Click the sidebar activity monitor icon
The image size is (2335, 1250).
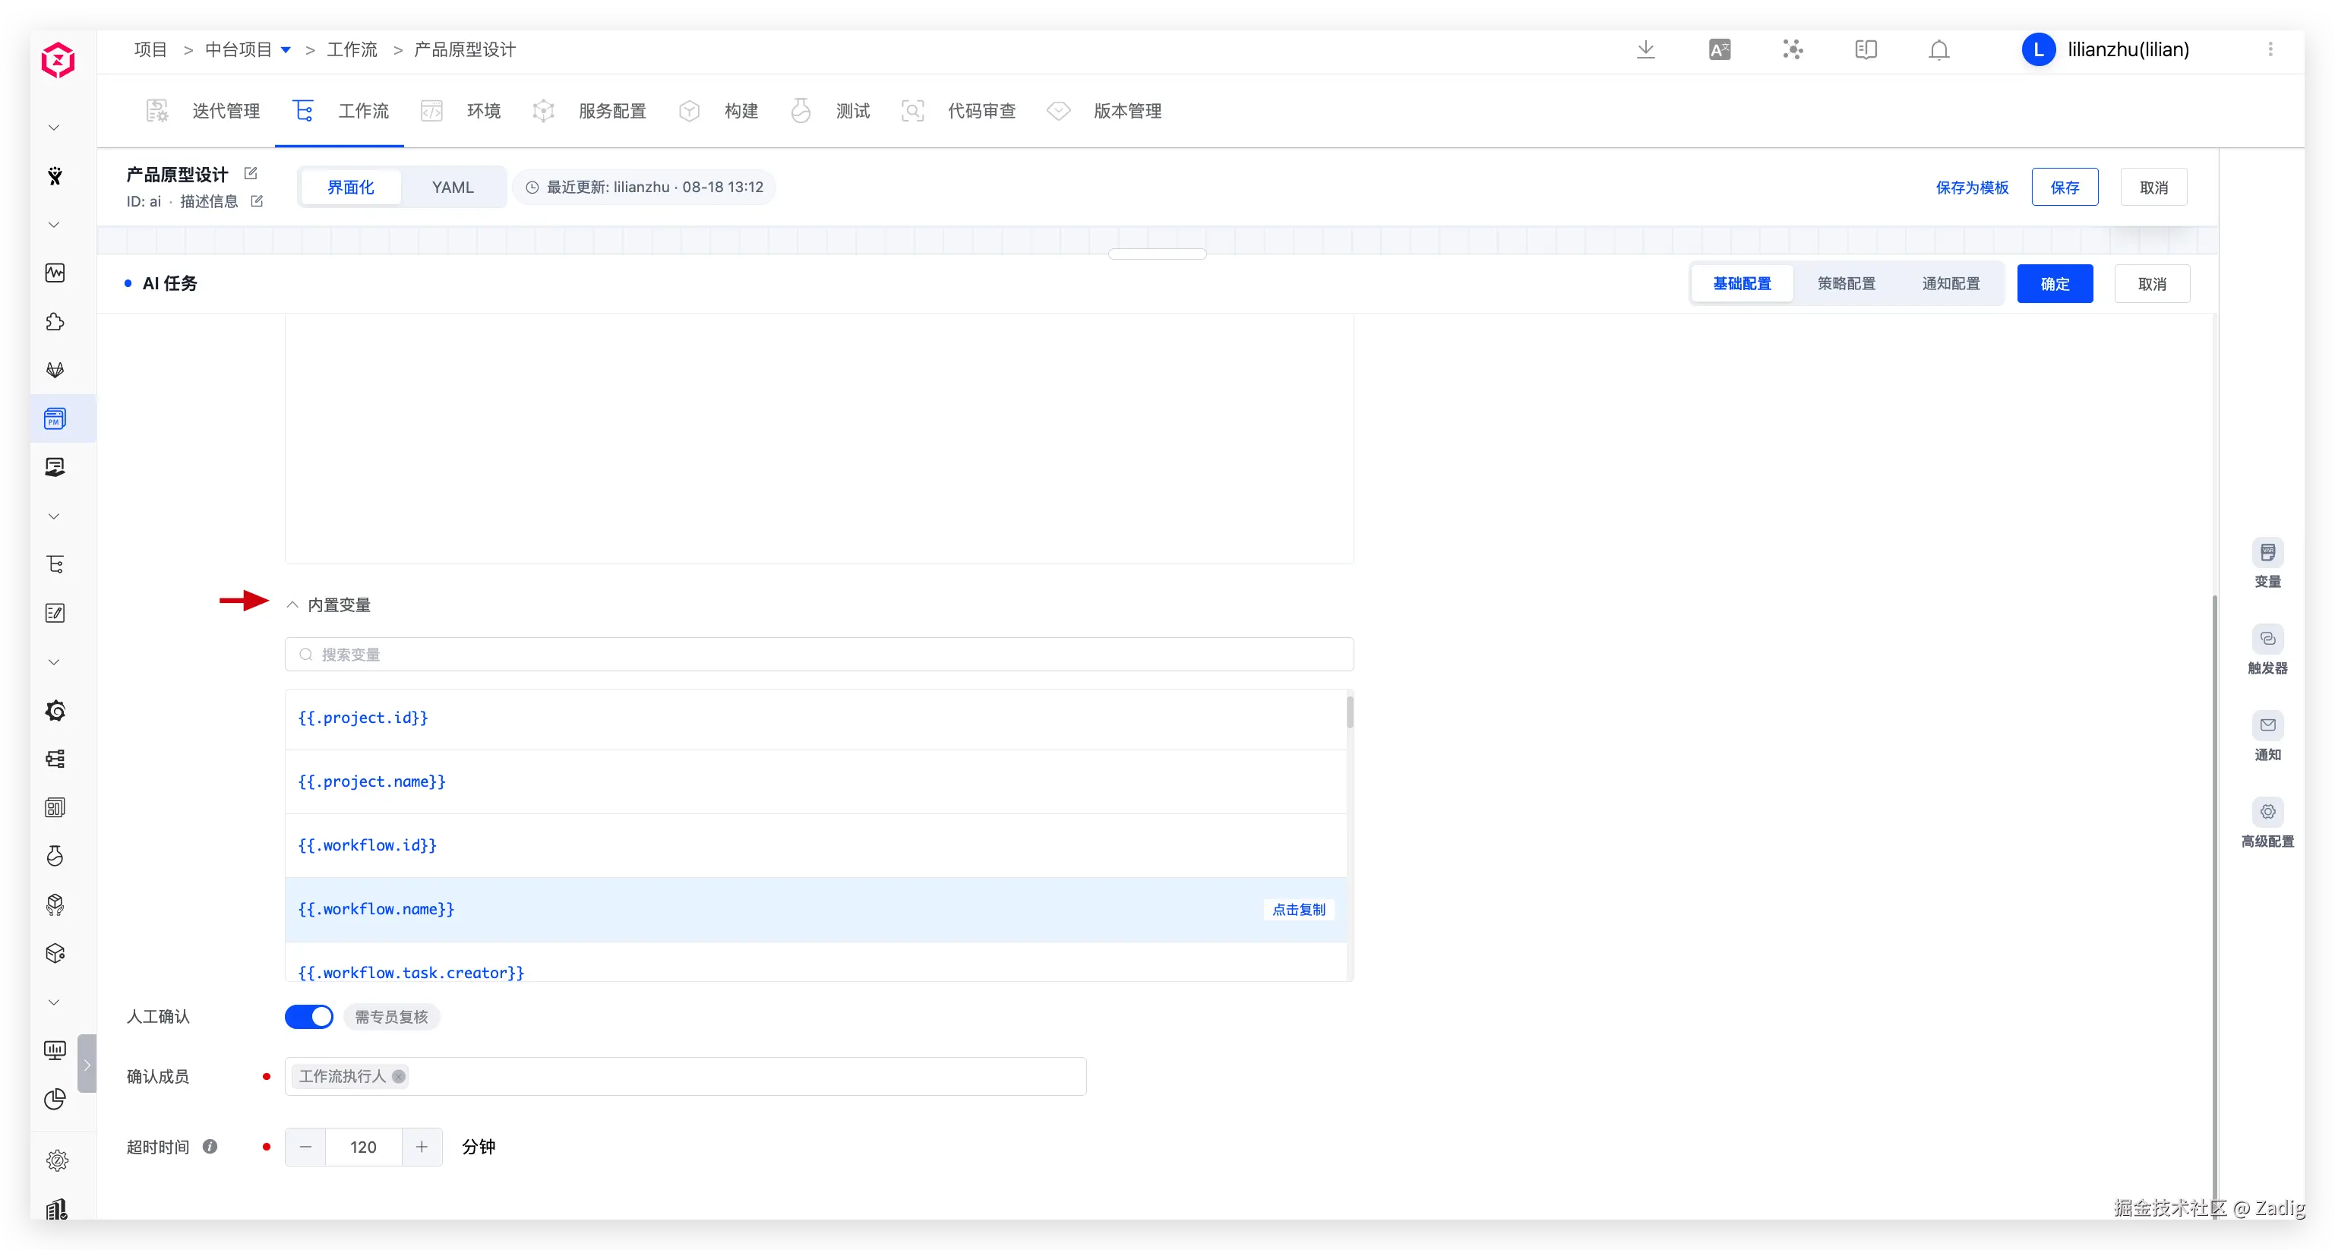coord(55,273)
